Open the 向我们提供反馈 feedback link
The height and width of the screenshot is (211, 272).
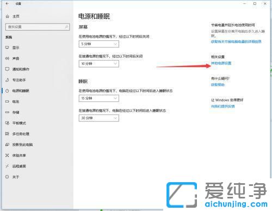(x=222, y=106)
